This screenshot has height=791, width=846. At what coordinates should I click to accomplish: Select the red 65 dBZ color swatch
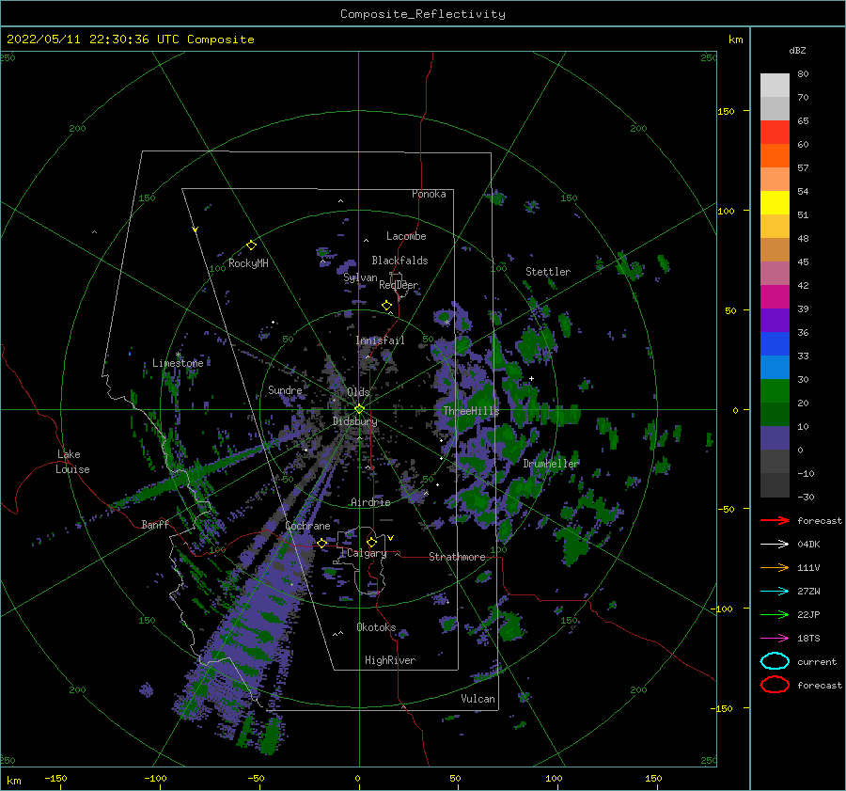pos(775,133)
